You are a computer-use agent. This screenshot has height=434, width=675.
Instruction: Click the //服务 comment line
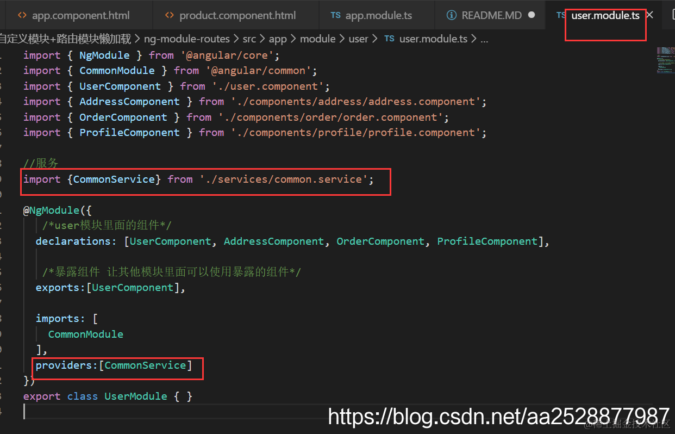pyautogui.click(x=41, y=163)
